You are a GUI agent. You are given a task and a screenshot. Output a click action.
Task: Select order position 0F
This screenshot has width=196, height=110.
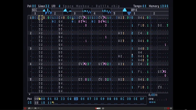pos(142,99)
